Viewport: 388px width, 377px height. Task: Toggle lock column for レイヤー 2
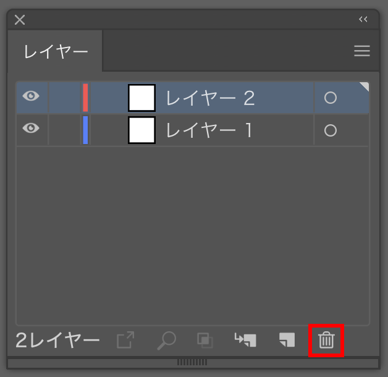point(65,98)
